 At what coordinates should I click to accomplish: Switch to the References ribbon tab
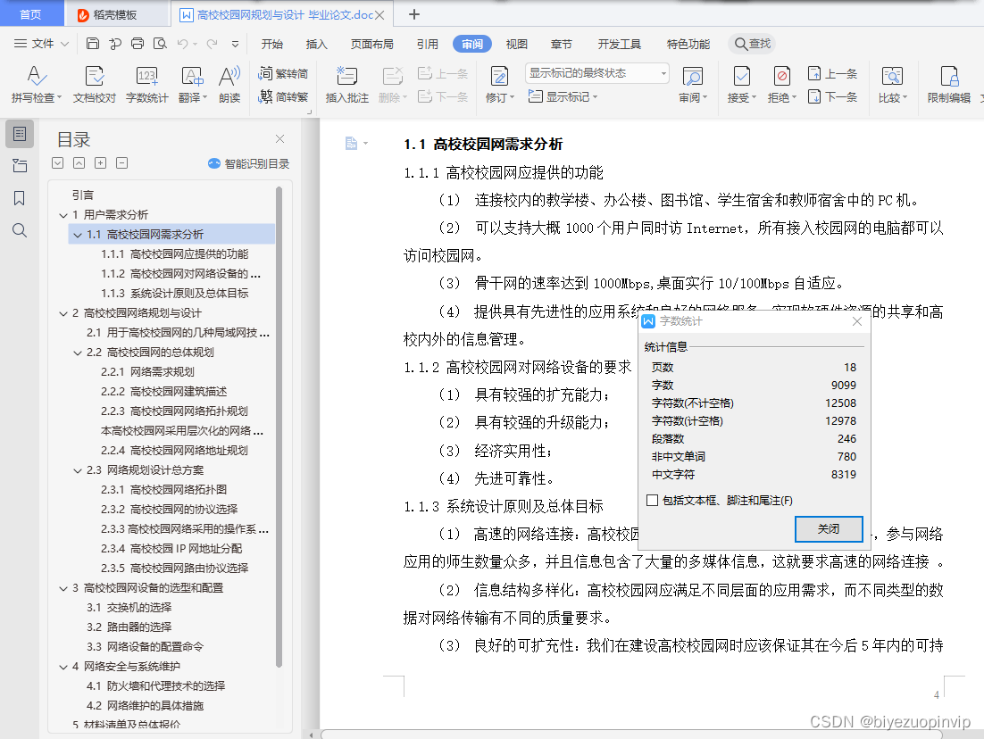tap(428, 44)
